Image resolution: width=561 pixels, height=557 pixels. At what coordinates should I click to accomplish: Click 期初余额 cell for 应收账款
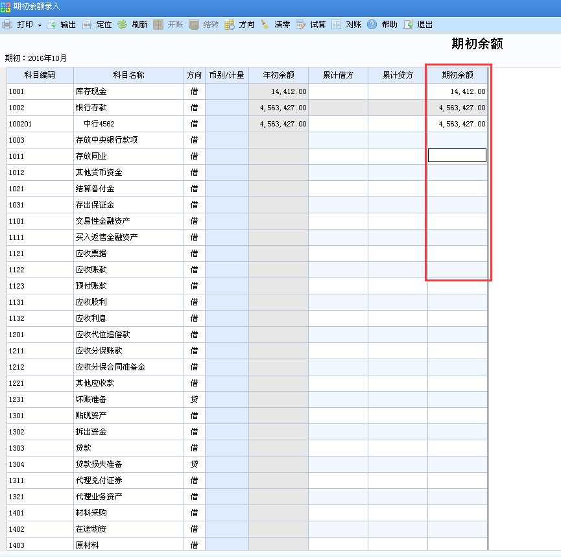click(x=457, y=270)
